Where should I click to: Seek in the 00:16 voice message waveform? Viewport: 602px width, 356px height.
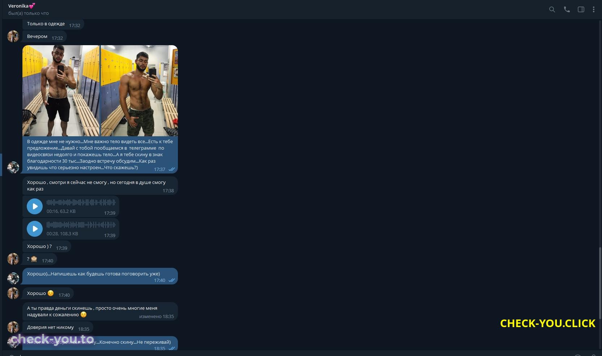[x=81, y=202]
